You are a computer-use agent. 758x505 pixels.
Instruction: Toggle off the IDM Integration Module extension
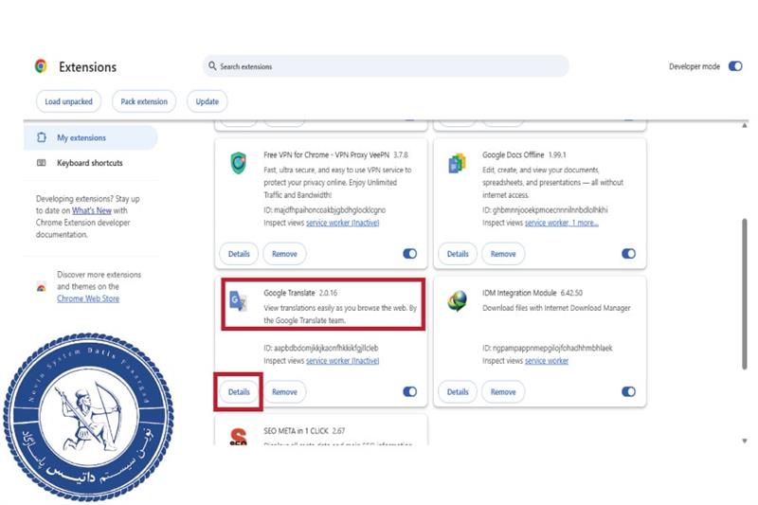point(628,391)
